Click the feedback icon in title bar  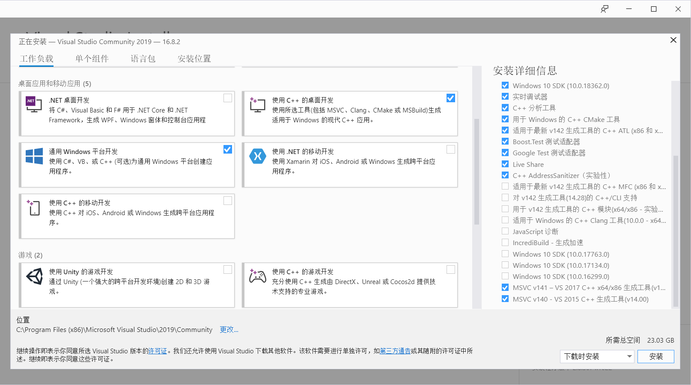pyautogui.click(x=605, y=9)
